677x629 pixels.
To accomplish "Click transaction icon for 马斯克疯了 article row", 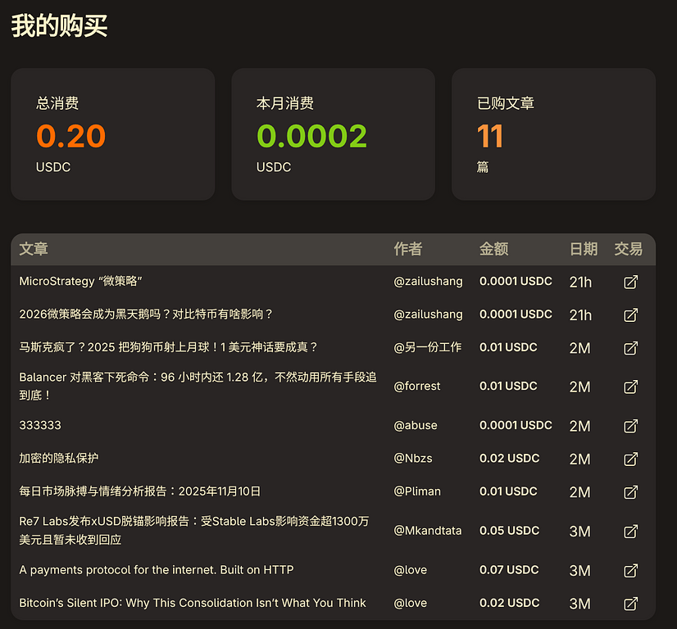I will [630, 347].
